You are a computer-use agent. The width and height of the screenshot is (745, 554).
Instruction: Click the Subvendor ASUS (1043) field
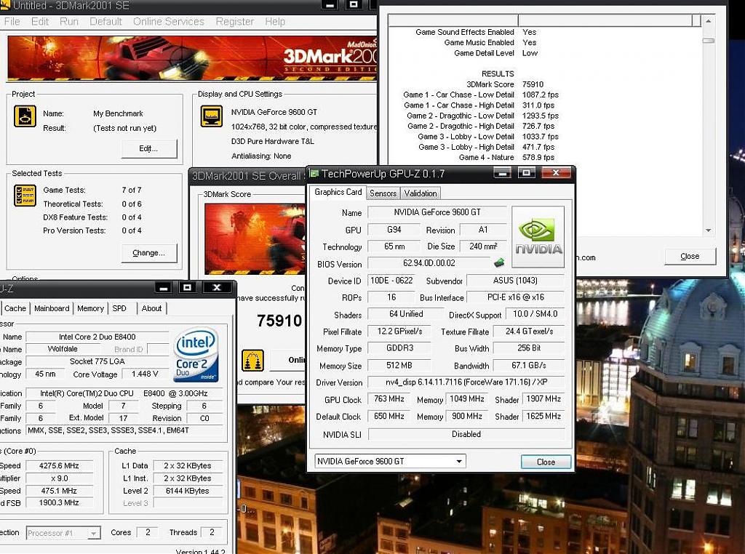[515, 281]
